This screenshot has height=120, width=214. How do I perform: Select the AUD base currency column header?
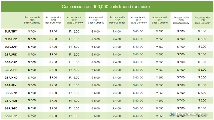(32, 20)
